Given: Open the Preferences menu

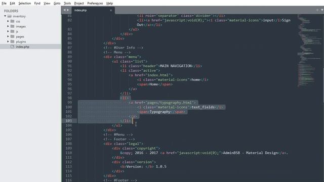Looking at the screenshot, I should pos(95,4).
